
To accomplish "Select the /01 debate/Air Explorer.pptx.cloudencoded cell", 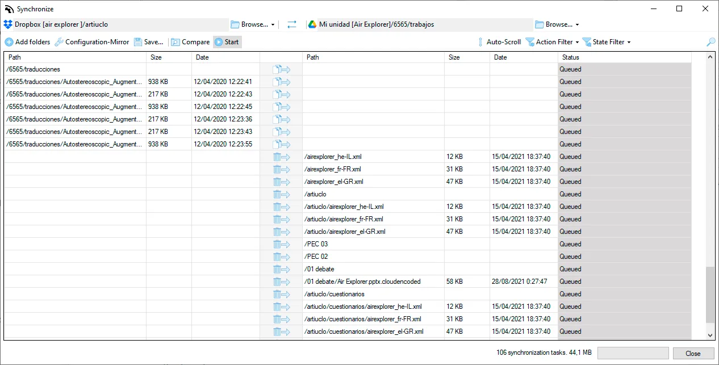I will (373, 282).
